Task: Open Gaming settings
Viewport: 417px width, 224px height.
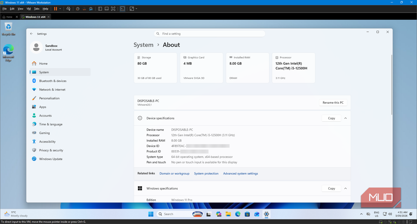Action: [60, 133]
